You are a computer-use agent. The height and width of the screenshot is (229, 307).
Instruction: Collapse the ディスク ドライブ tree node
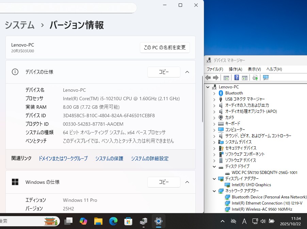click(214, 166)
